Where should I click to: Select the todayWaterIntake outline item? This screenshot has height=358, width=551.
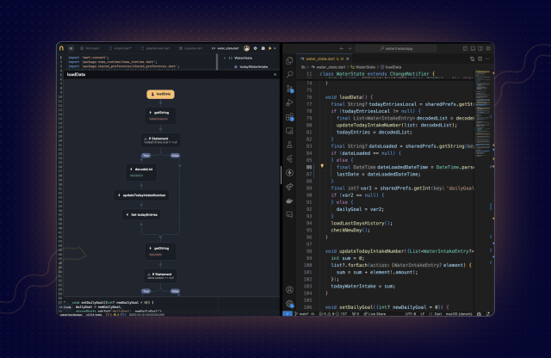tap(254, 66)
